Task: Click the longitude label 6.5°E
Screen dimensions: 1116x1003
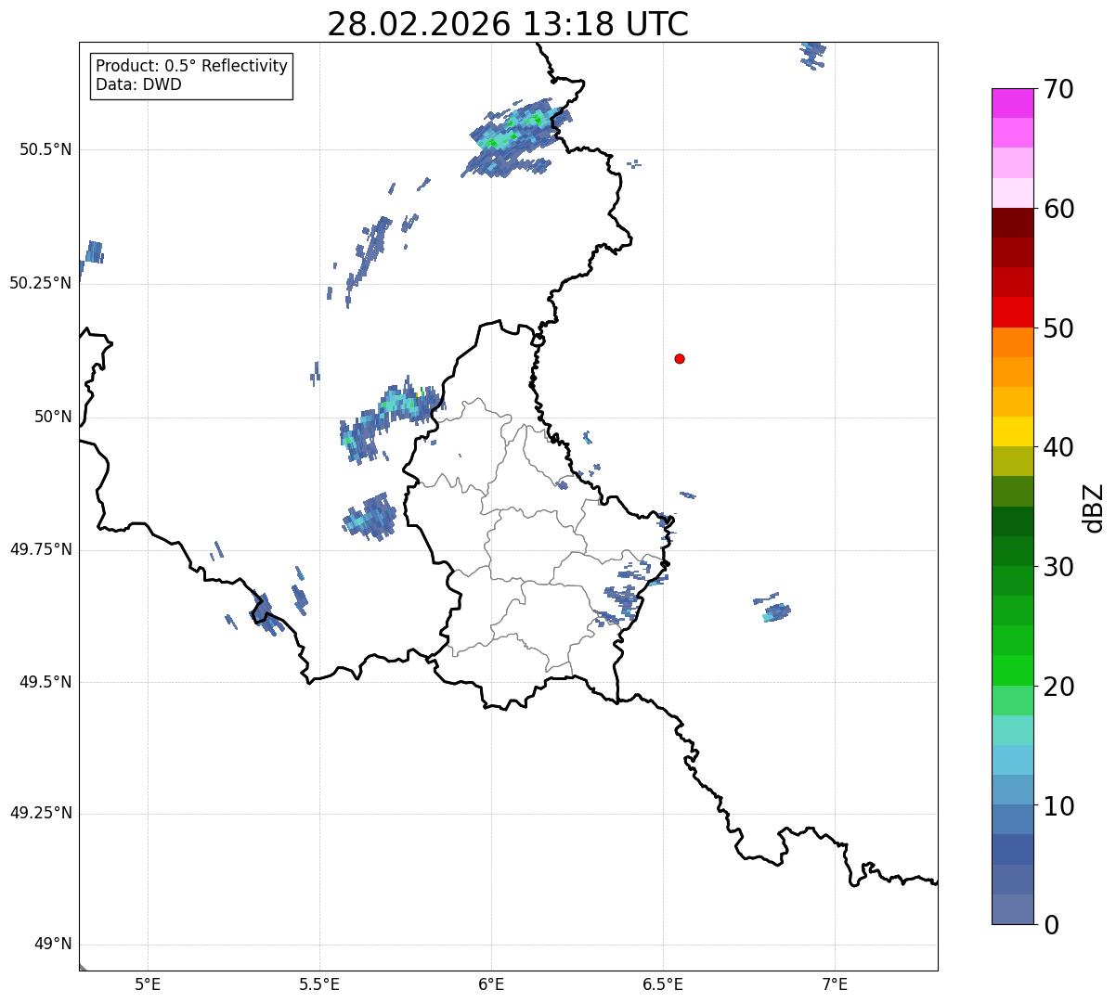Action: click(x=663, y=984)
